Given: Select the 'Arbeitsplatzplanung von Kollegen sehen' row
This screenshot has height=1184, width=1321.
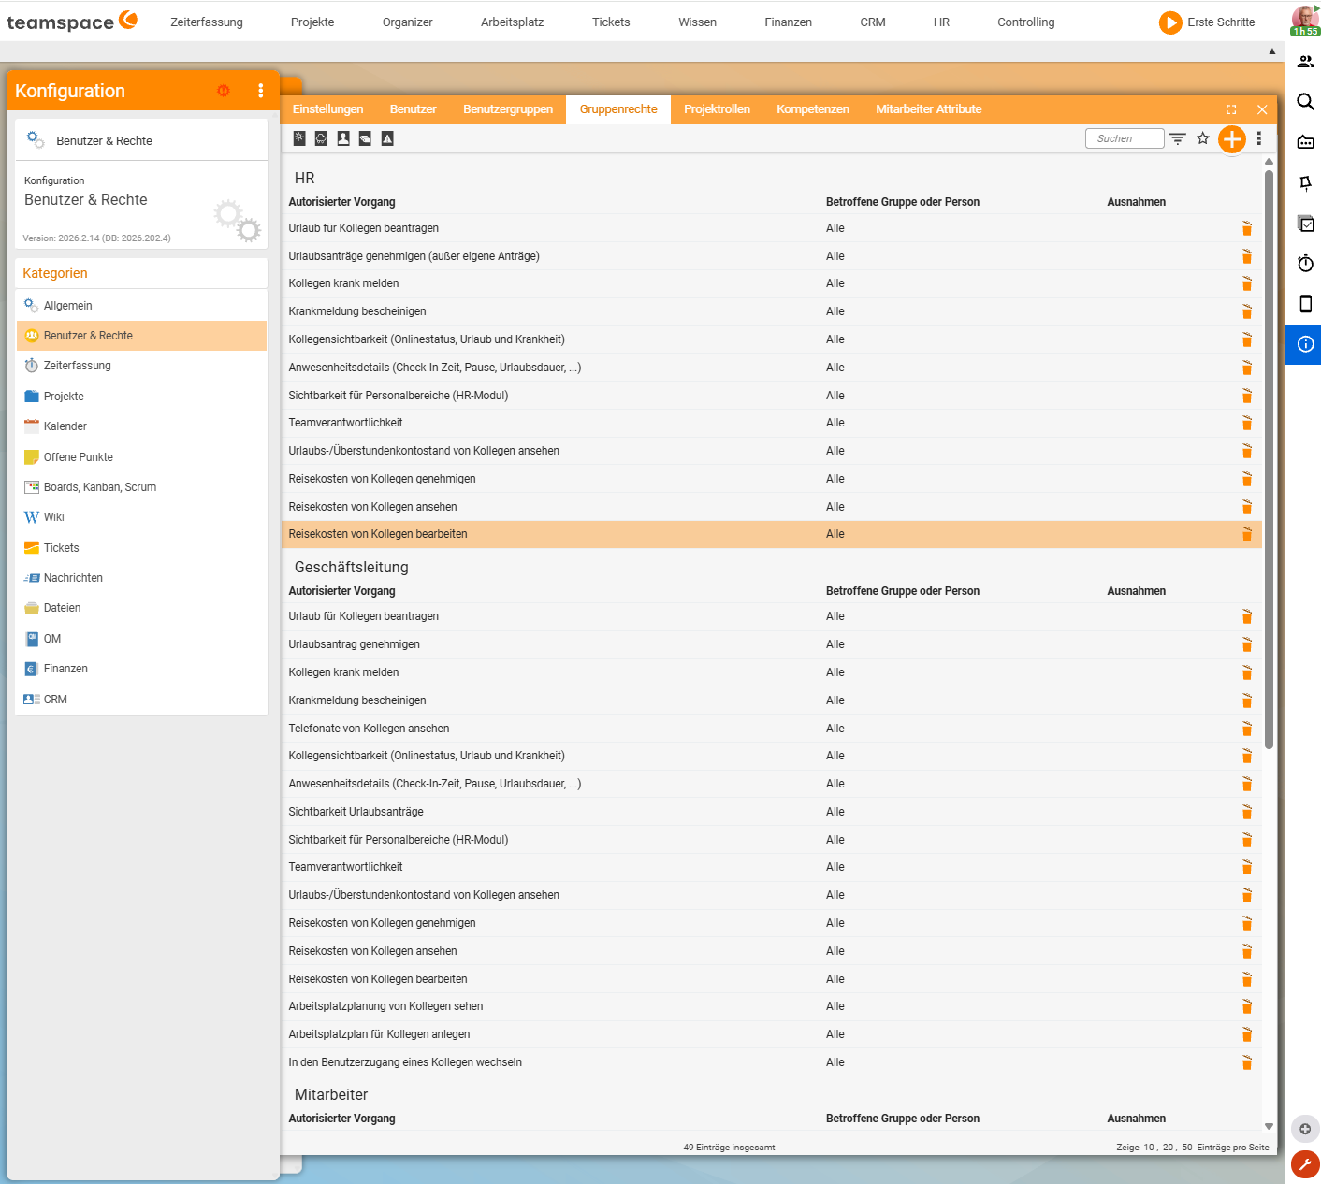Looking at the screenshot, I should 772,1006.
